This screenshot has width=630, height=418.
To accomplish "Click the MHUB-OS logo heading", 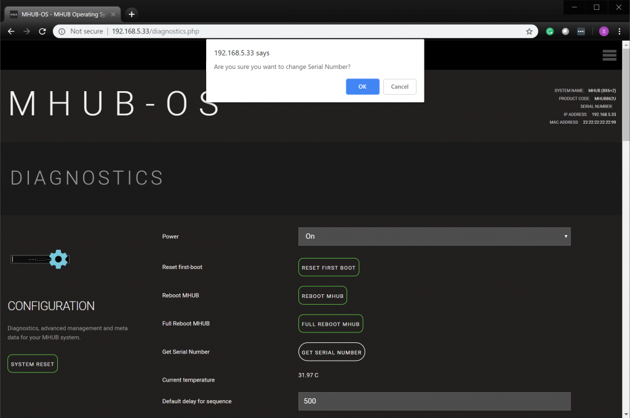I will (114, 104).
